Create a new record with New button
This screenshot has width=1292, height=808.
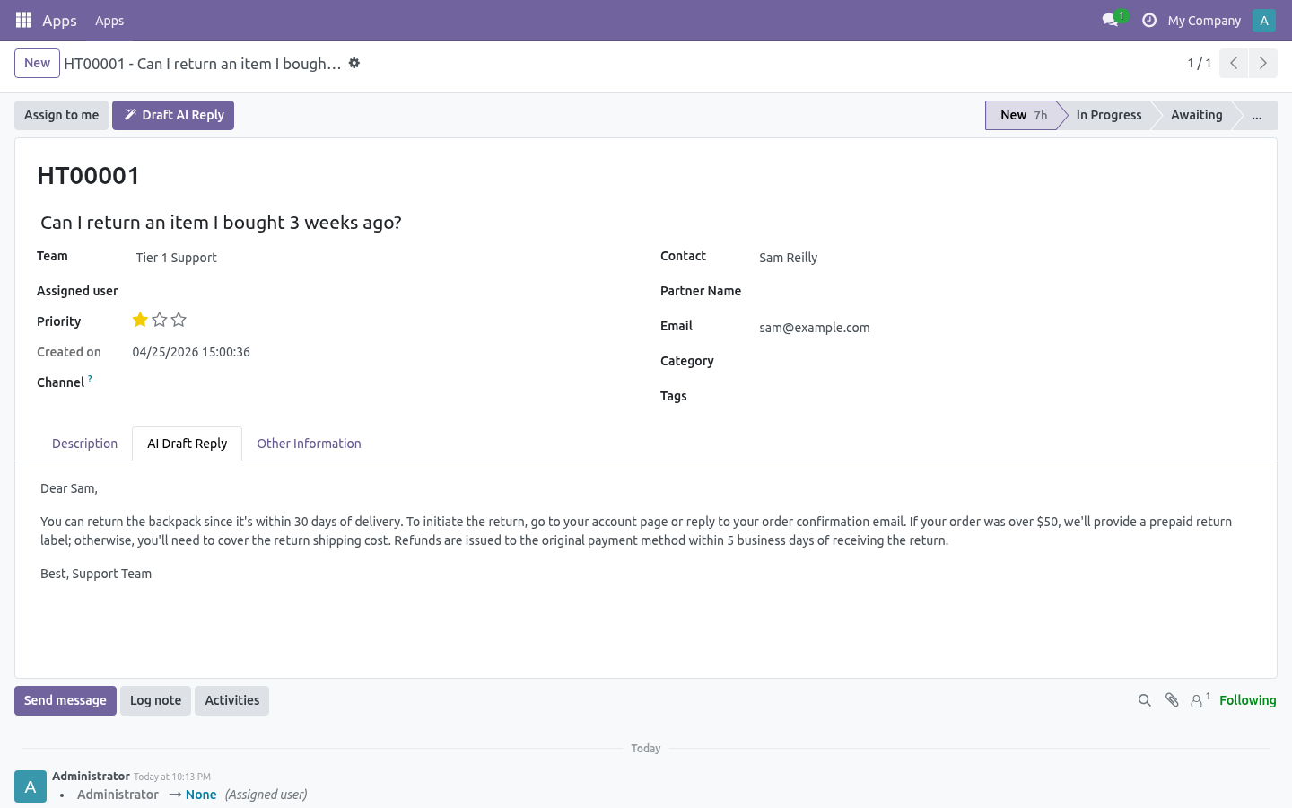37,63
